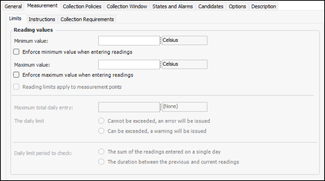The image size is (325, 181).
Task: Toggle reading limits apply to measurement points
Action: point(16,87)
